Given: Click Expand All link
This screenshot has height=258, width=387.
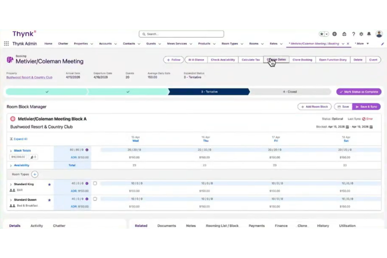Looking at the screenshot, I should (x=19, y=139).
